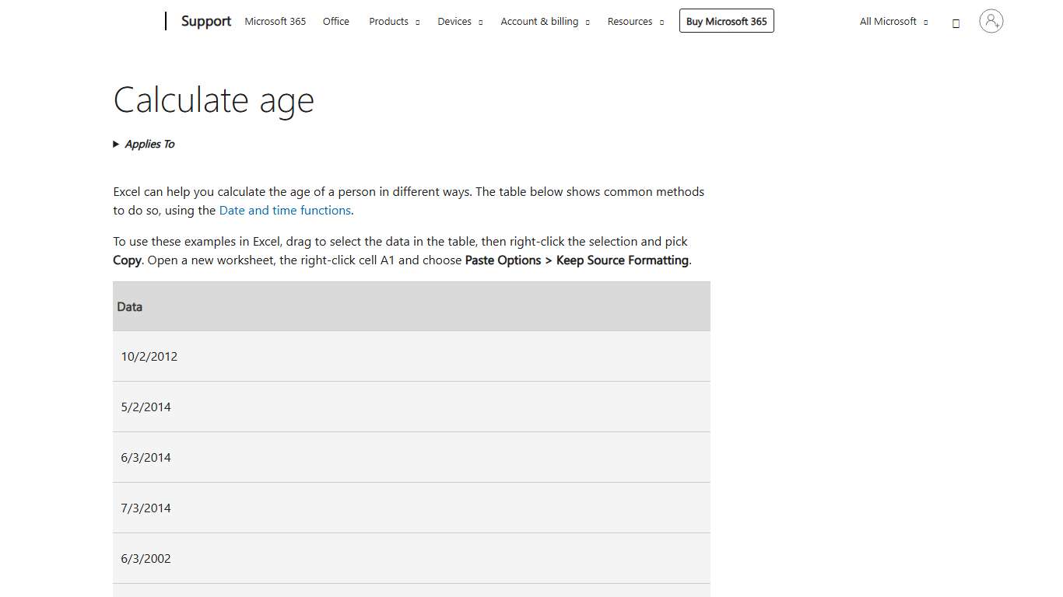
Task: Open the Date and time functions link
Action: pyautogui.click(x=285, y=210)
